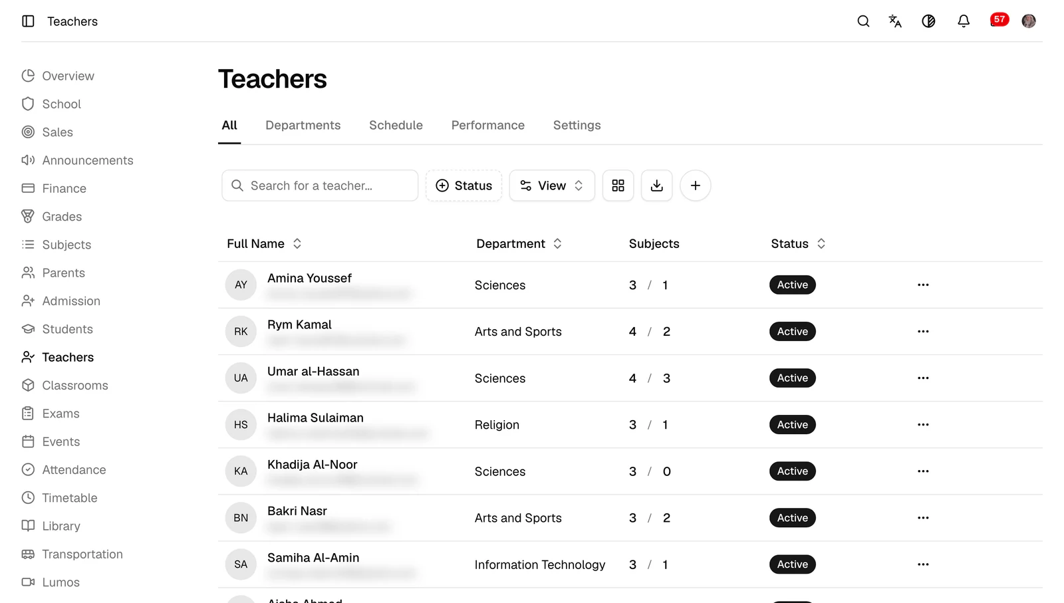This screenshot has width=1064, height=603.
Task: Open Halima Sulaiman's profile name
Action: coord(315,418)
